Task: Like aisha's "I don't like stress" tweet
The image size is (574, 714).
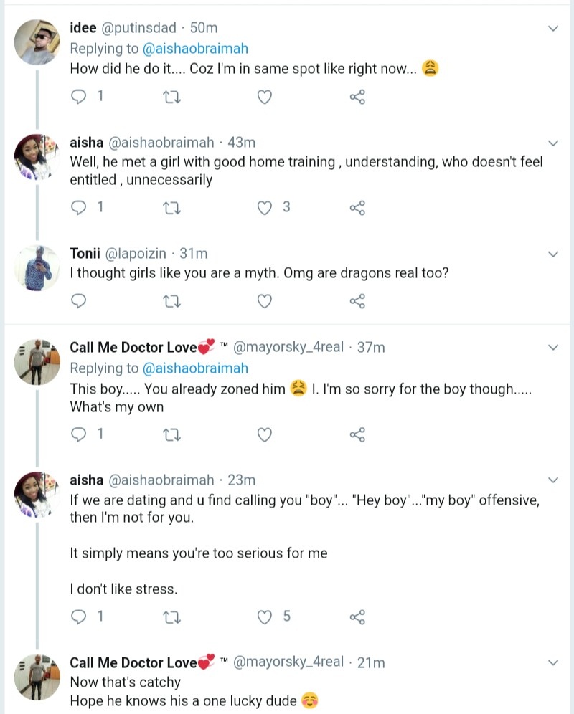Action: (x=265, y=617)
